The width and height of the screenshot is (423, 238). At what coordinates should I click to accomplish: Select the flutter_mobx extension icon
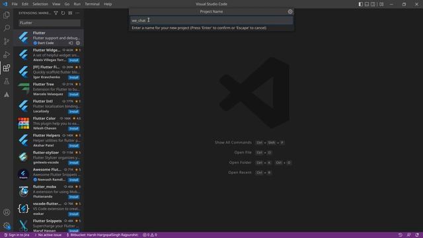pos(24,191)
